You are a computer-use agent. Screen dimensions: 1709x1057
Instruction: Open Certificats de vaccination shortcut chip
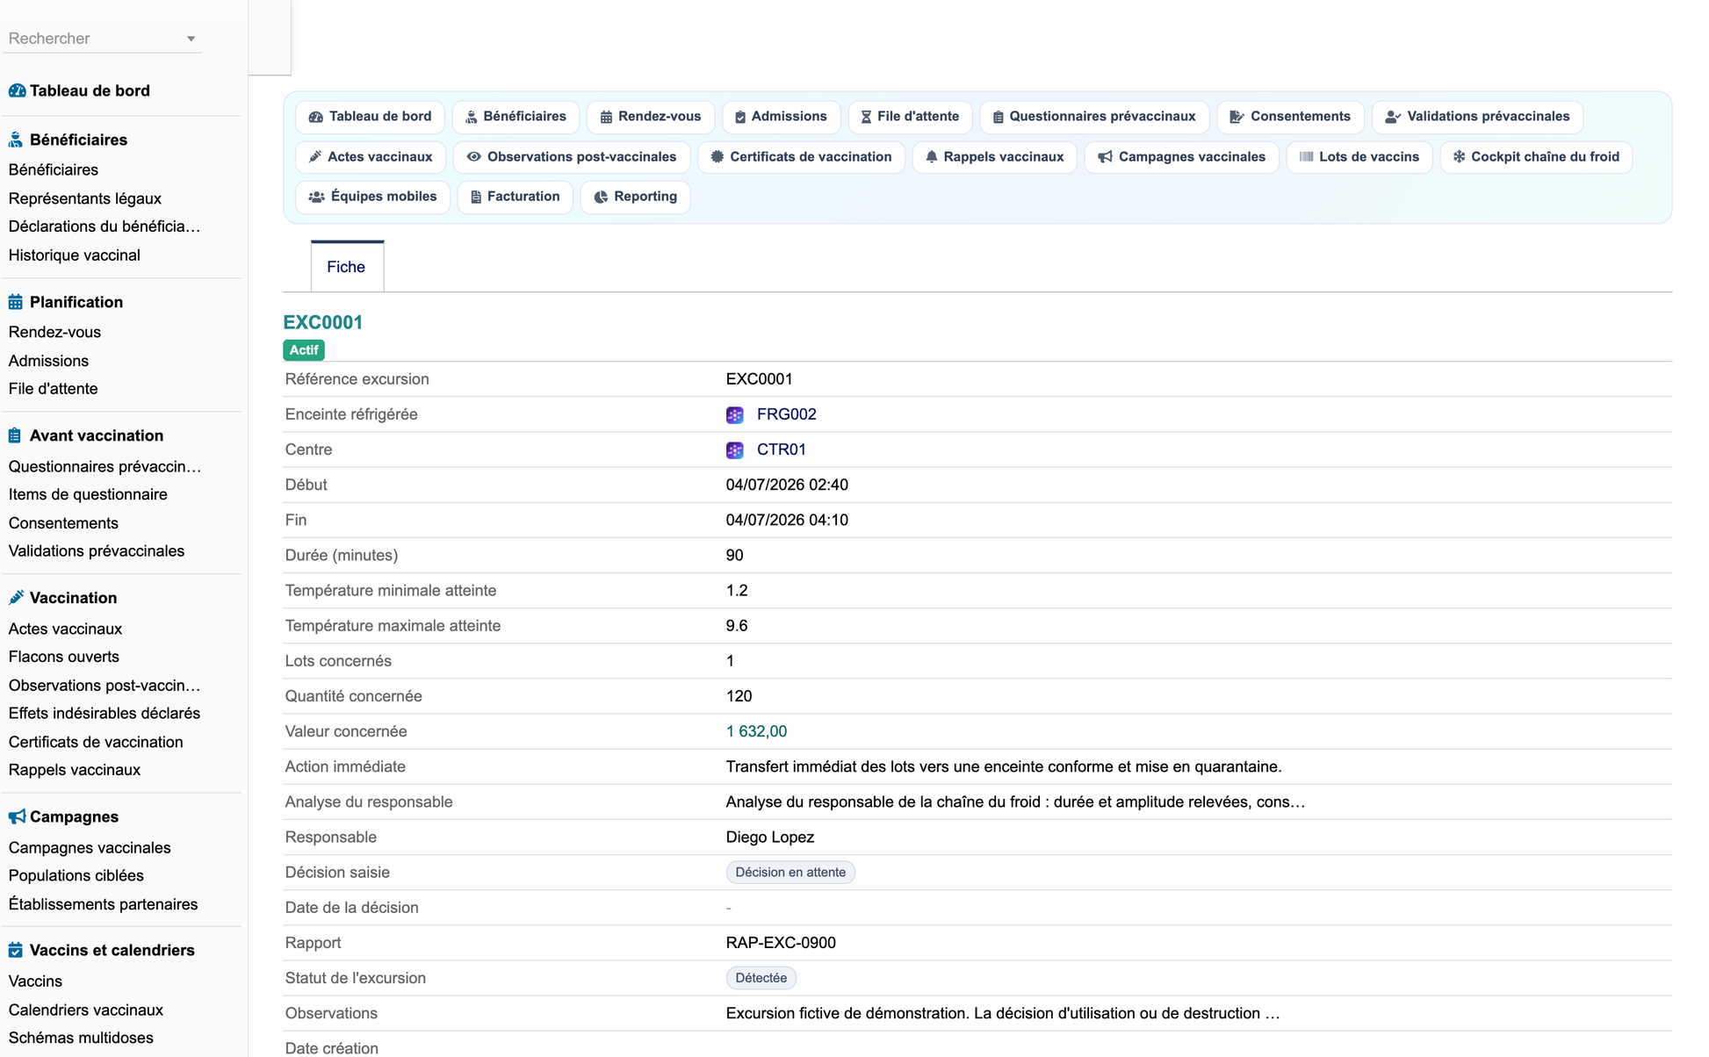pos(801,157)
